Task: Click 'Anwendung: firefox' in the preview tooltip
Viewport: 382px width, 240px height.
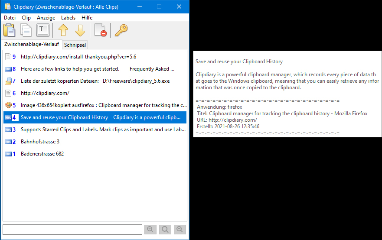Action: click(219, 107)
